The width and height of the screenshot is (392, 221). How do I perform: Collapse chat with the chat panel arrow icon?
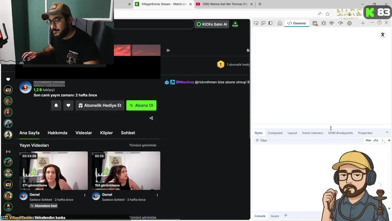coord(168,50)
